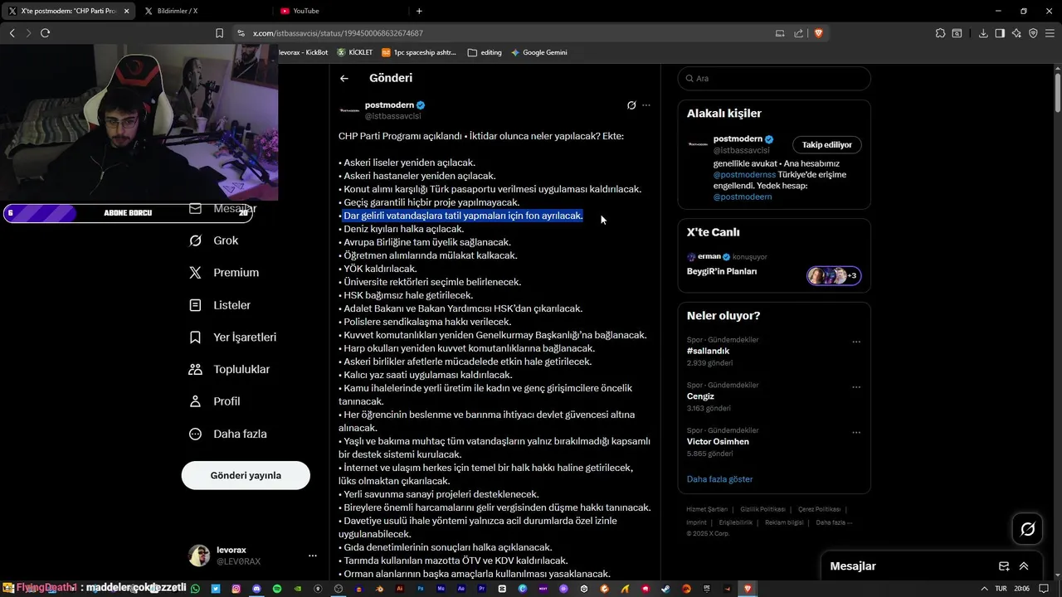Open options for Victor Osimhen trend
The width and height of the screenshot is (1062, 597).
click(856, 433)
